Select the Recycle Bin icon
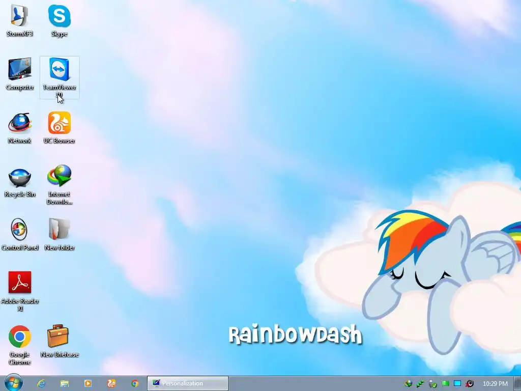Viewport: 521px width, 391px height. tap(20, 182)
